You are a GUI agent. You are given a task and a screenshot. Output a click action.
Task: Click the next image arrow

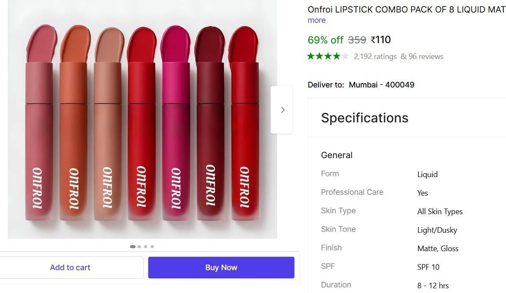pyautogui.click(x=282, y=110)
